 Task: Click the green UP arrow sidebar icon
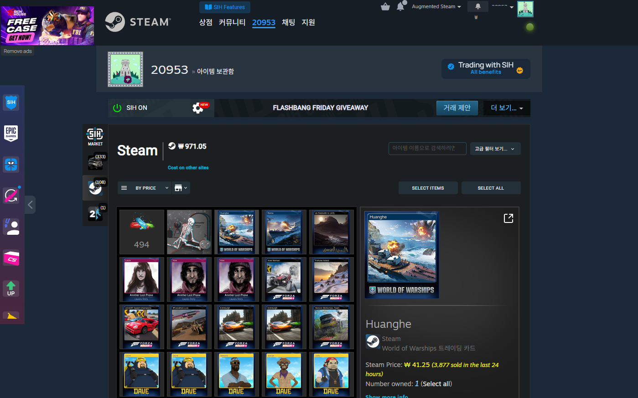click(x=11, y=289)
